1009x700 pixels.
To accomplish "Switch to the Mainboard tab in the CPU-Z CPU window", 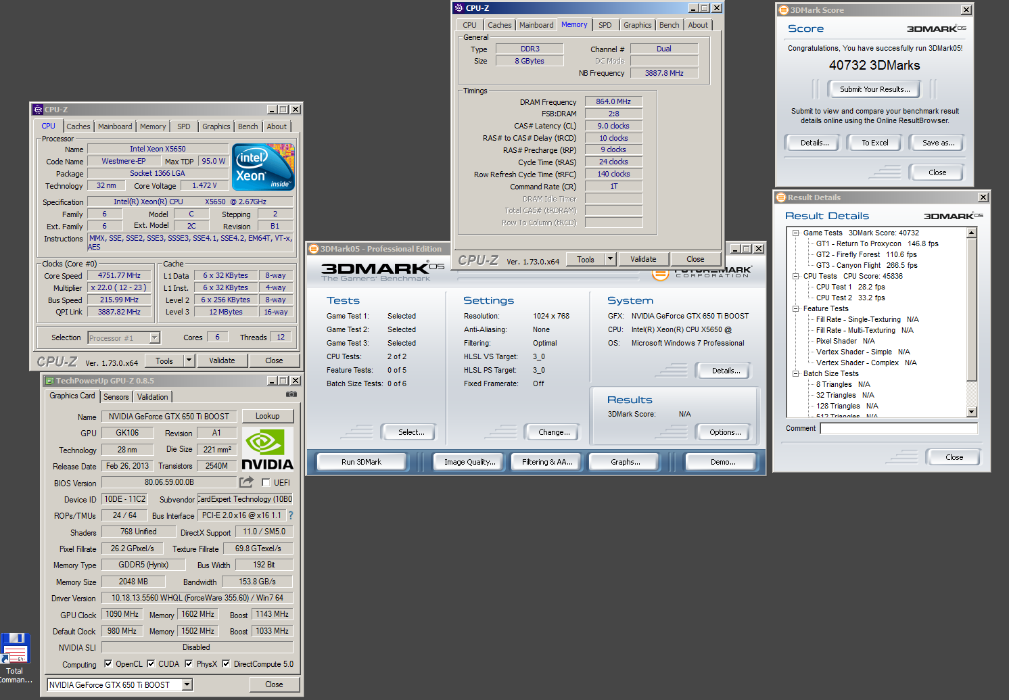I will [115, 126].
